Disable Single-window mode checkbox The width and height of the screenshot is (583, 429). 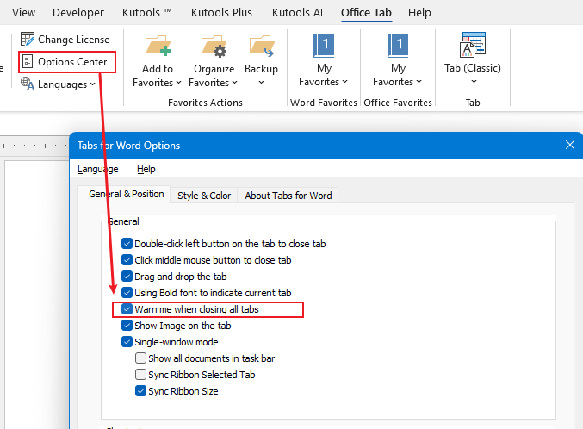point(127,342)
